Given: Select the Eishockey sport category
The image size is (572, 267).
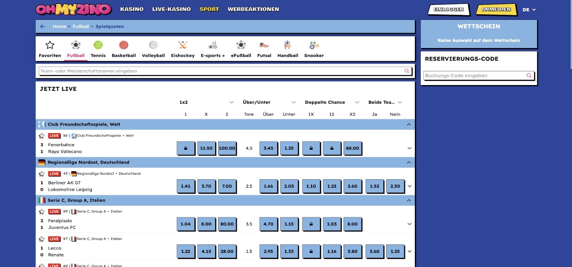Looking at the screenshot, I should (x=183, y=49).
